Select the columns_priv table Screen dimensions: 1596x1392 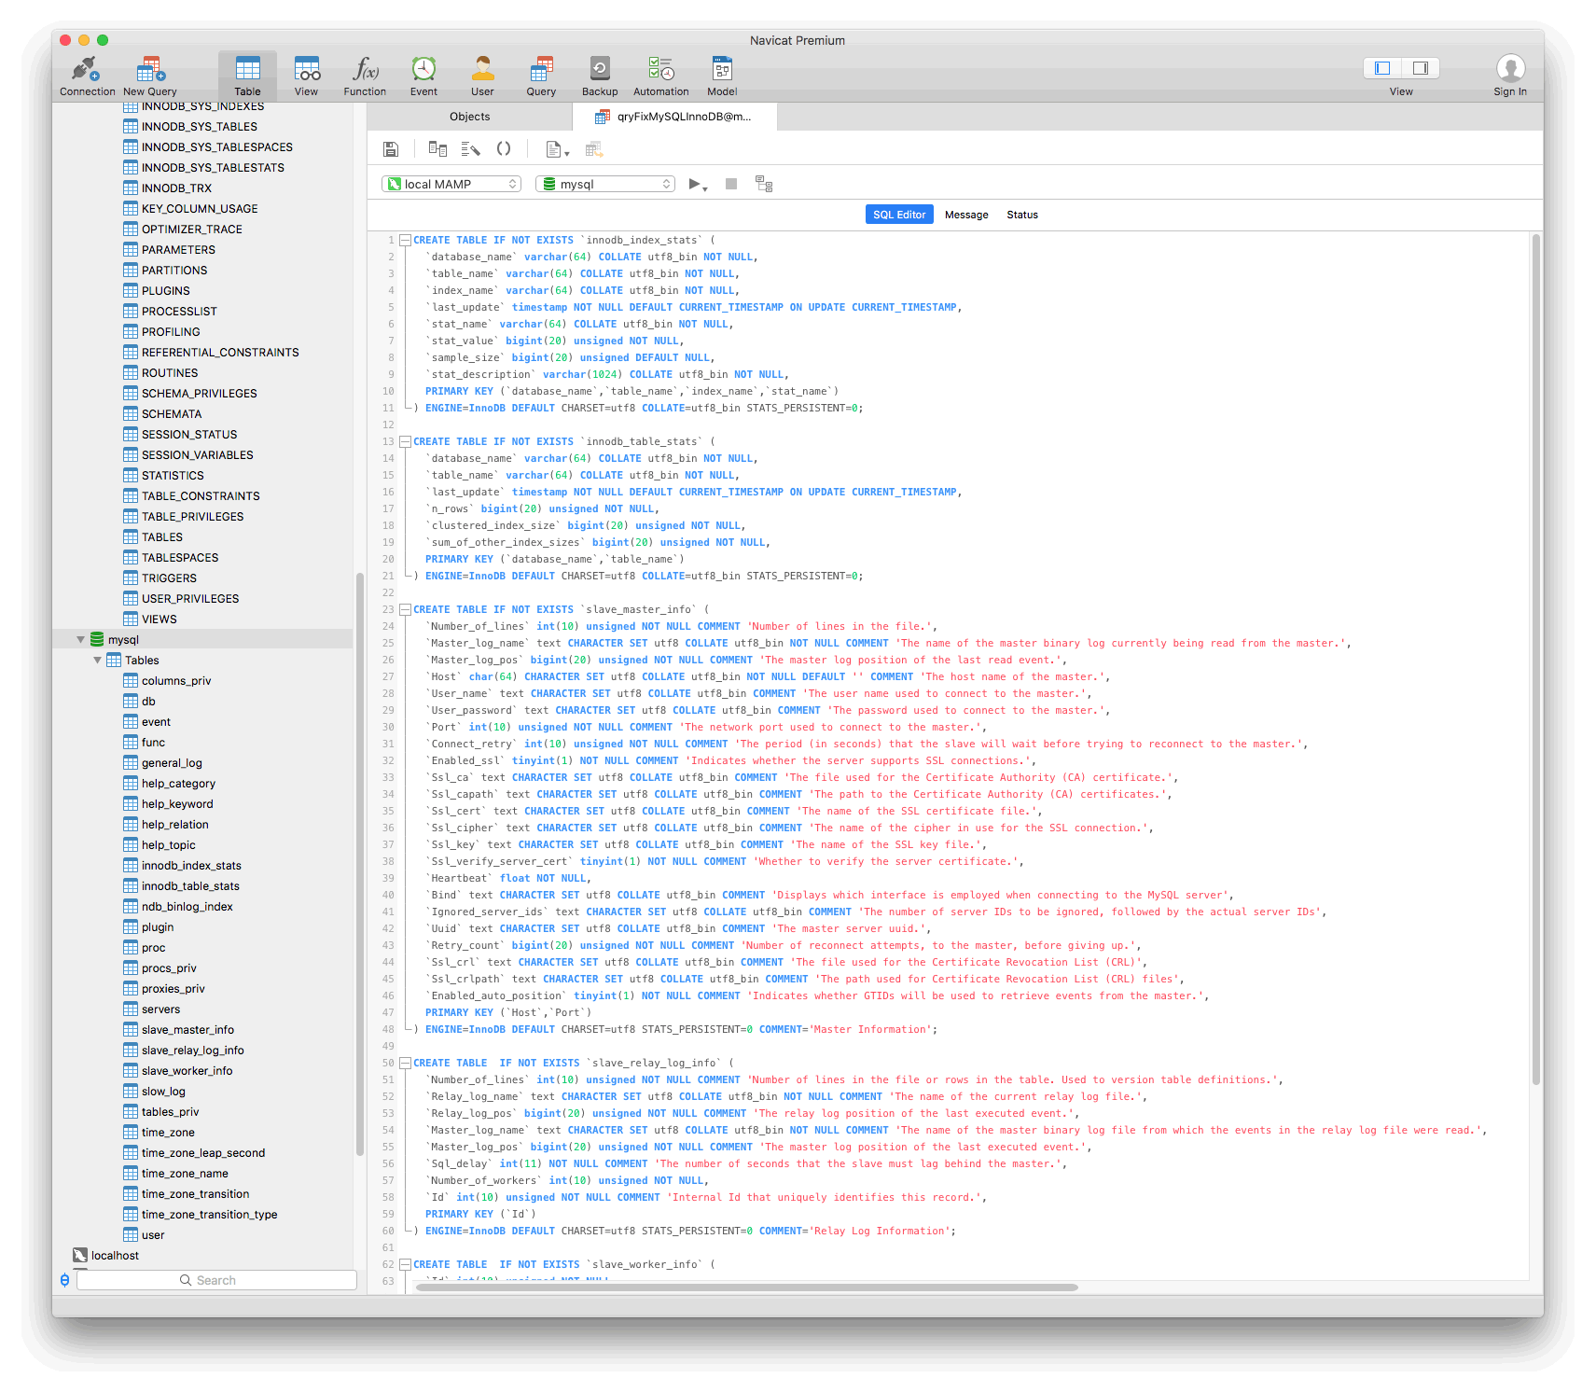coord(176,681)
